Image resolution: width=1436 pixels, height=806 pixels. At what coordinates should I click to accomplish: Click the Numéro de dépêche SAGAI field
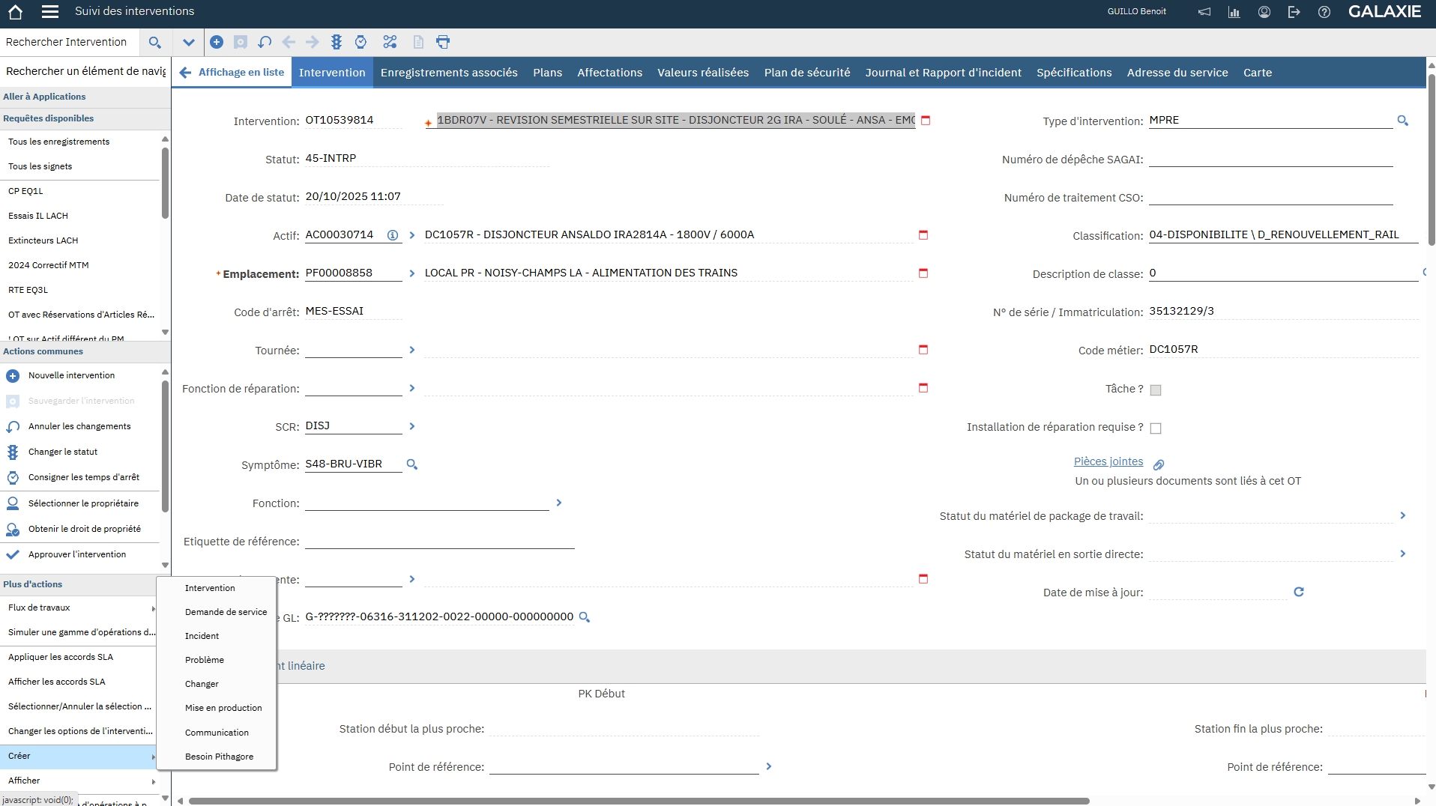point(1270,159)
